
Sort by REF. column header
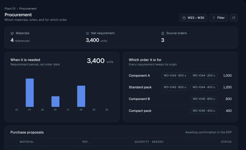tap(85, 142)
